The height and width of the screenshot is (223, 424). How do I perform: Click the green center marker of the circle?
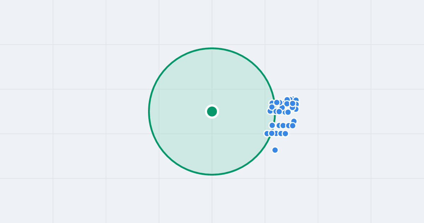(212, 111)
